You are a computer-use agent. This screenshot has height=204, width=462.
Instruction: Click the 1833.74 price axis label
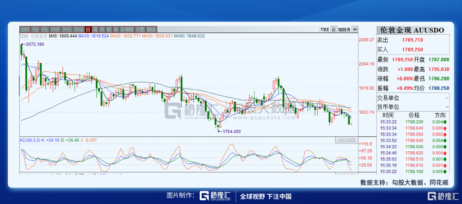(x=366, y=112)
